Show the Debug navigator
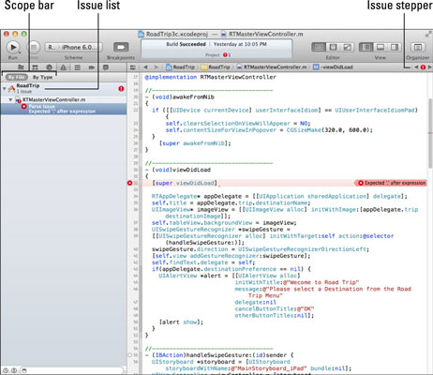 coord(78,67)
